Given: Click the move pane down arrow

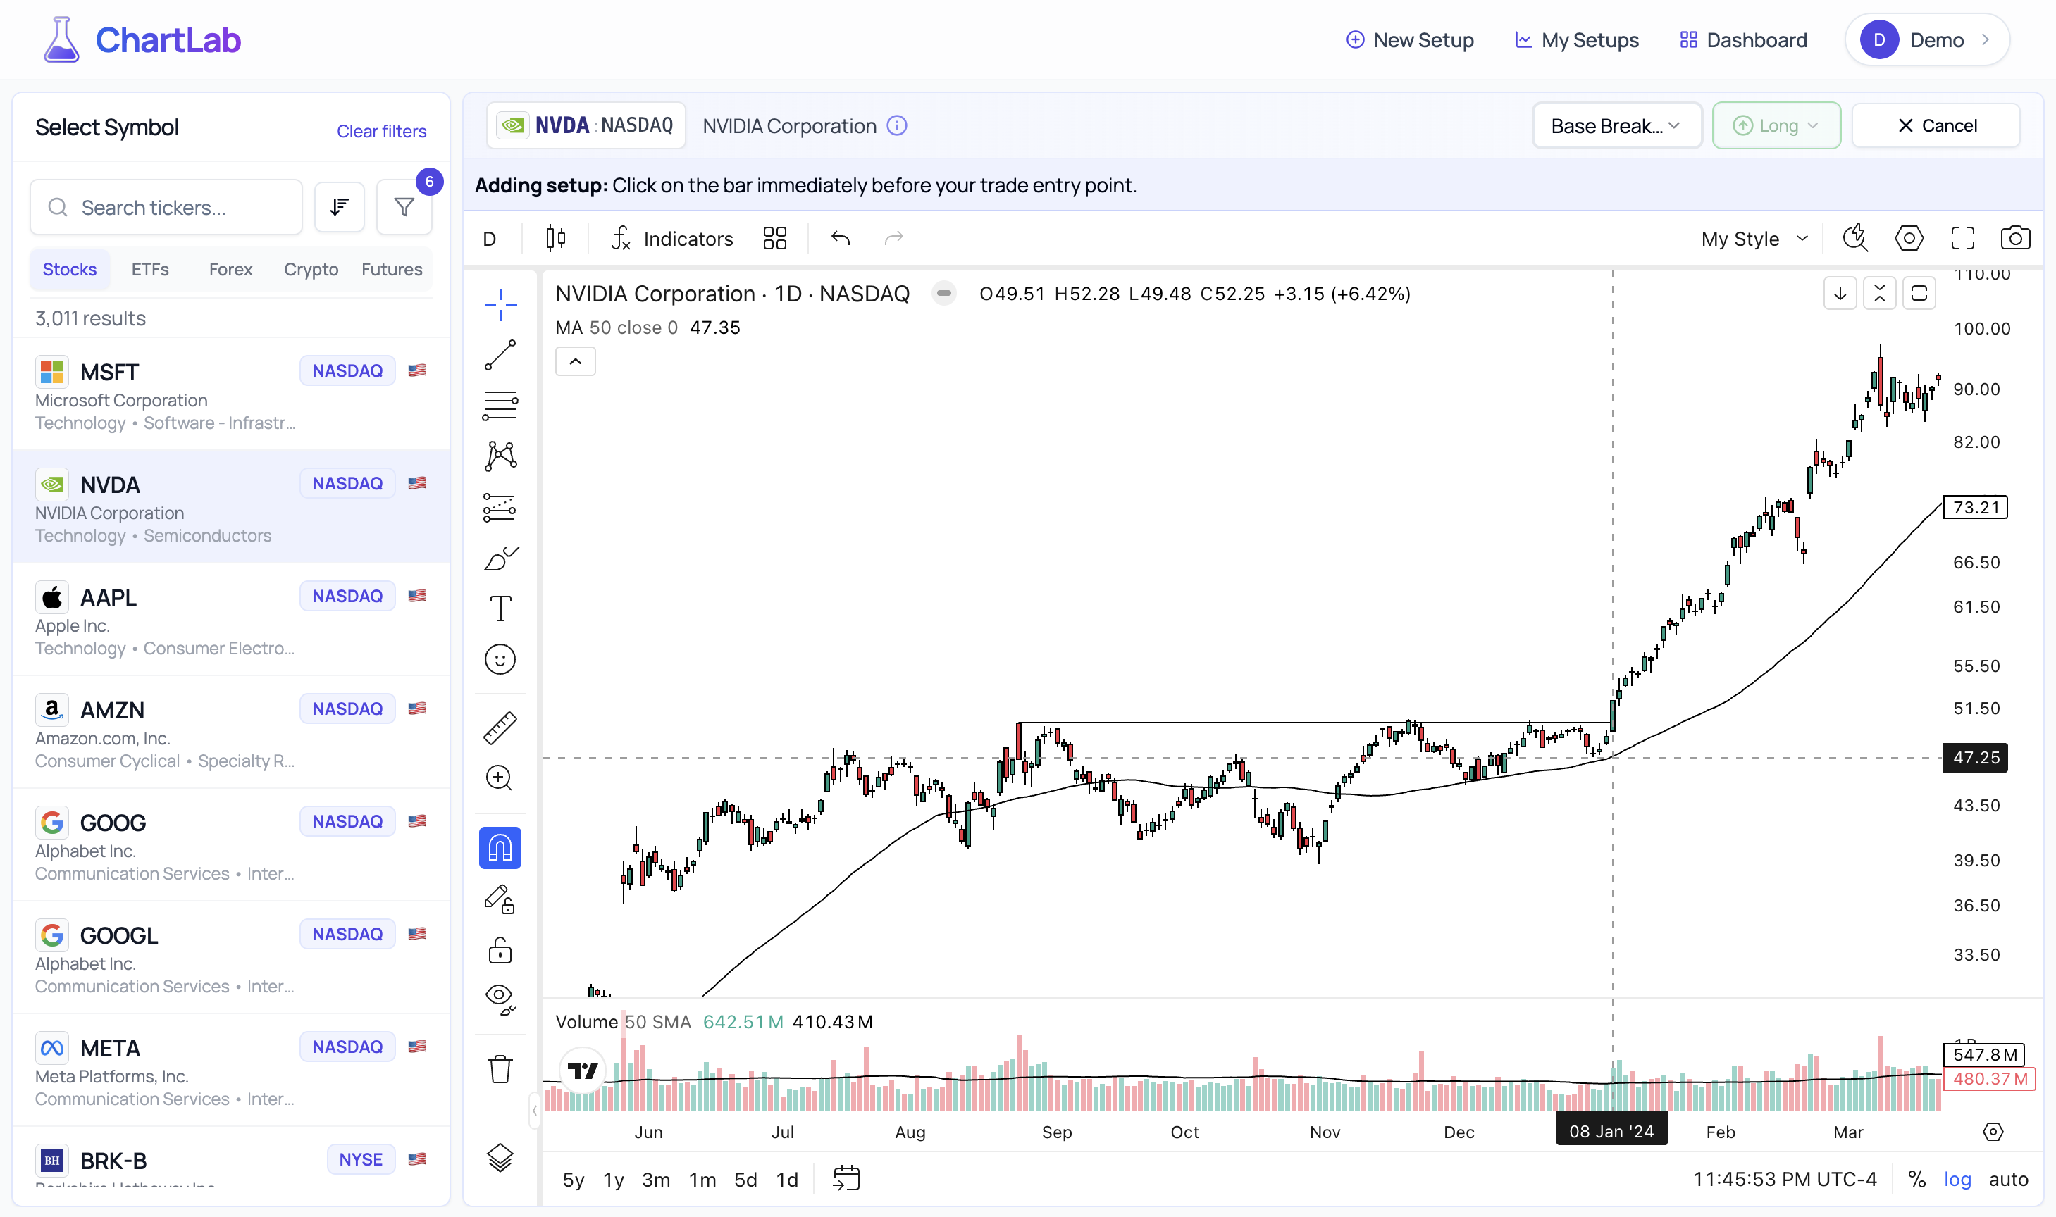Looking at the screenshot, I should 1840,294.
